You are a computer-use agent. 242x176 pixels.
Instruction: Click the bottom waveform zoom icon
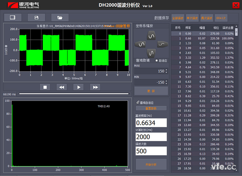[x=151, y=53]
